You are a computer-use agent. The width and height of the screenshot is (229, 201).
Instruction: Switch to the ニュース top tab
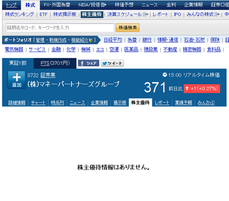[150, 5]
